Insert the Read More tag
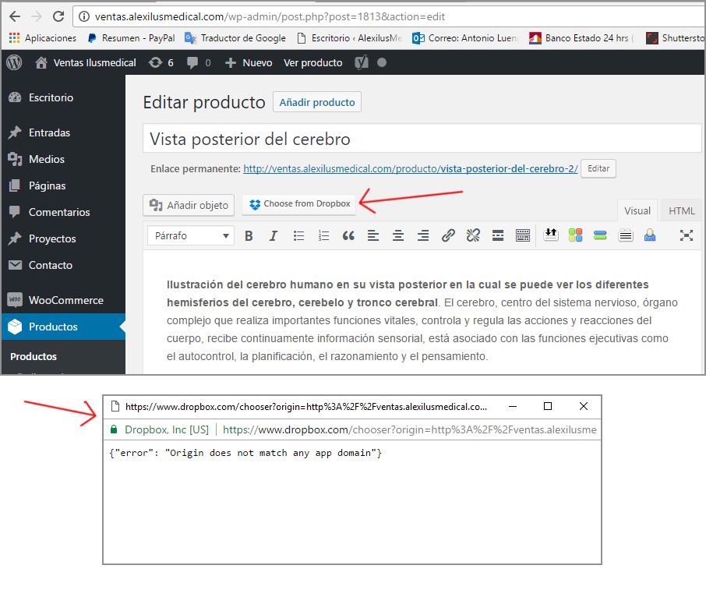 (497, 235)
